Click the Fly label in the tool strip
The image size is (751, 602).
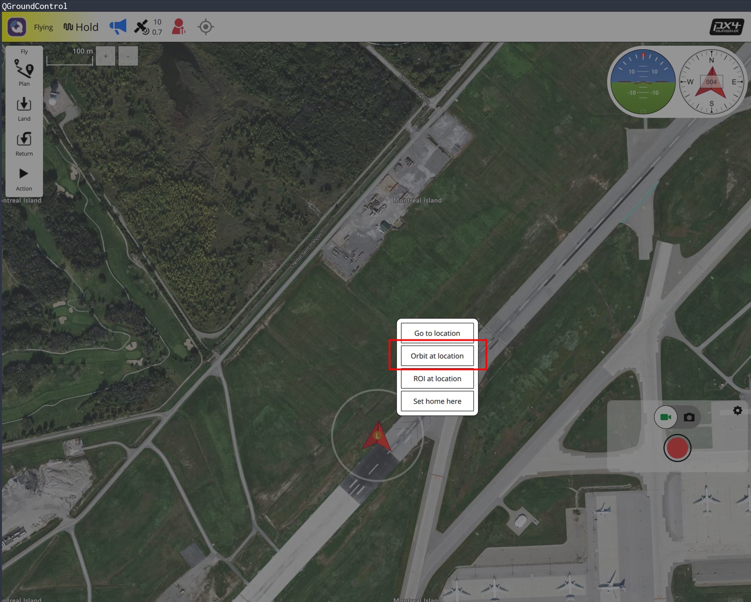pos(24,52)
